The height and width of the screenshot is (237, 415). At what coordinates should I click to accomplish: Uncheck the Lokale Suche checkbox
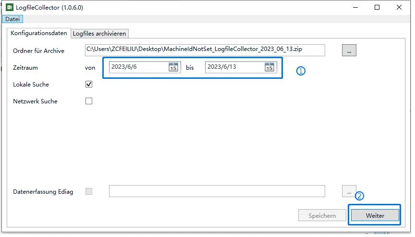pos(89,84)
